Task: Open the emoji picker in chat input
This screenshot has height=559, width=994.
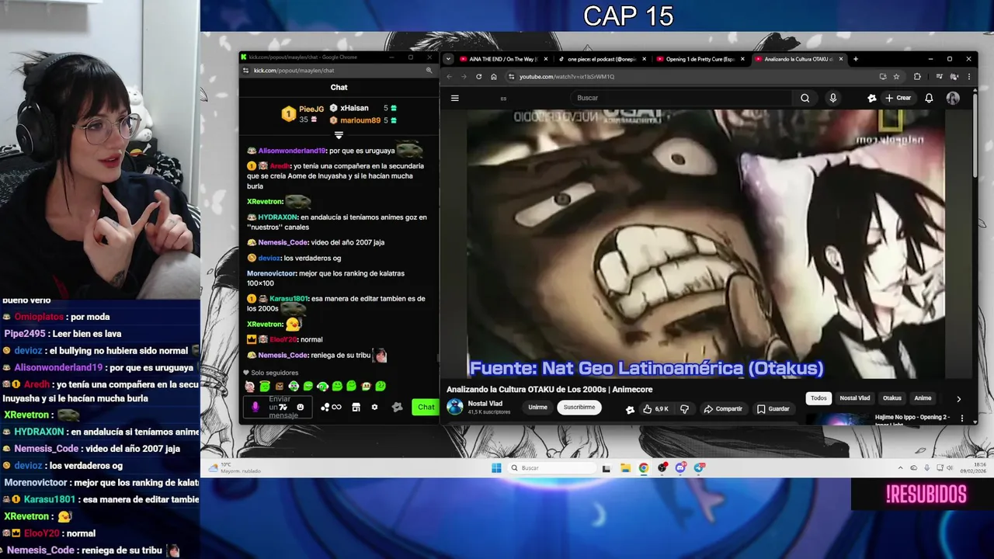Action: [300, 407]
